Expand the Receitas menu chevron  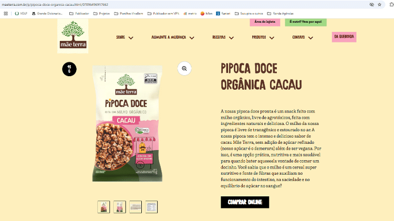coord(232,38)
